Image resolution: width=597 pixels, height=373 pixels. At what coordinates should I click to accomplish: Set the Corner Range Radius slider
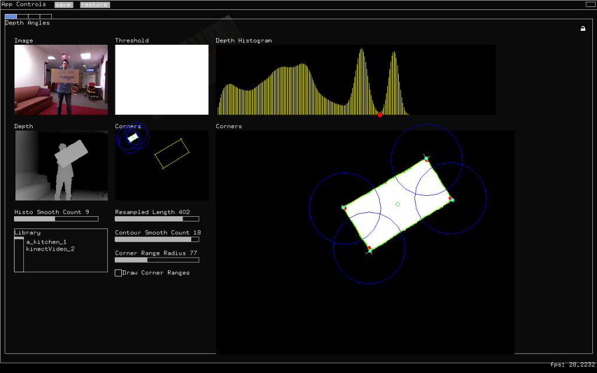click(157, 260)
